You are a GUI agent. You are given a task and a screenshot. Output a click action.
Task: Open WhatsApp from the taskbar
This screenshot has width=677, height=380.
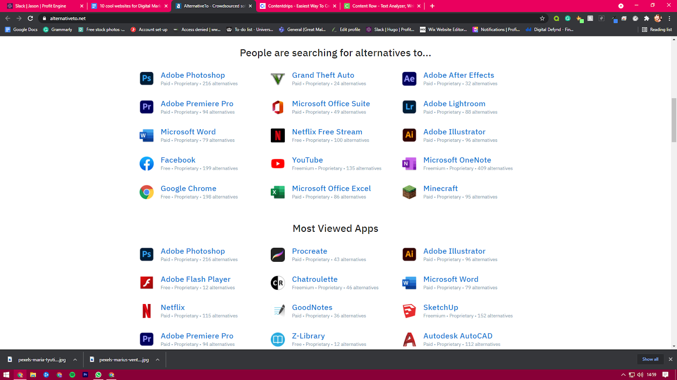coord(98,375)
